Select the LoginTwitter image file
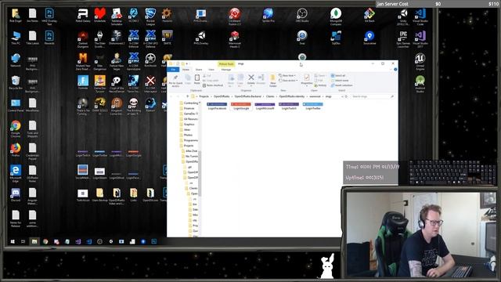This screenshot has width=501, height=282. [313, 107]
